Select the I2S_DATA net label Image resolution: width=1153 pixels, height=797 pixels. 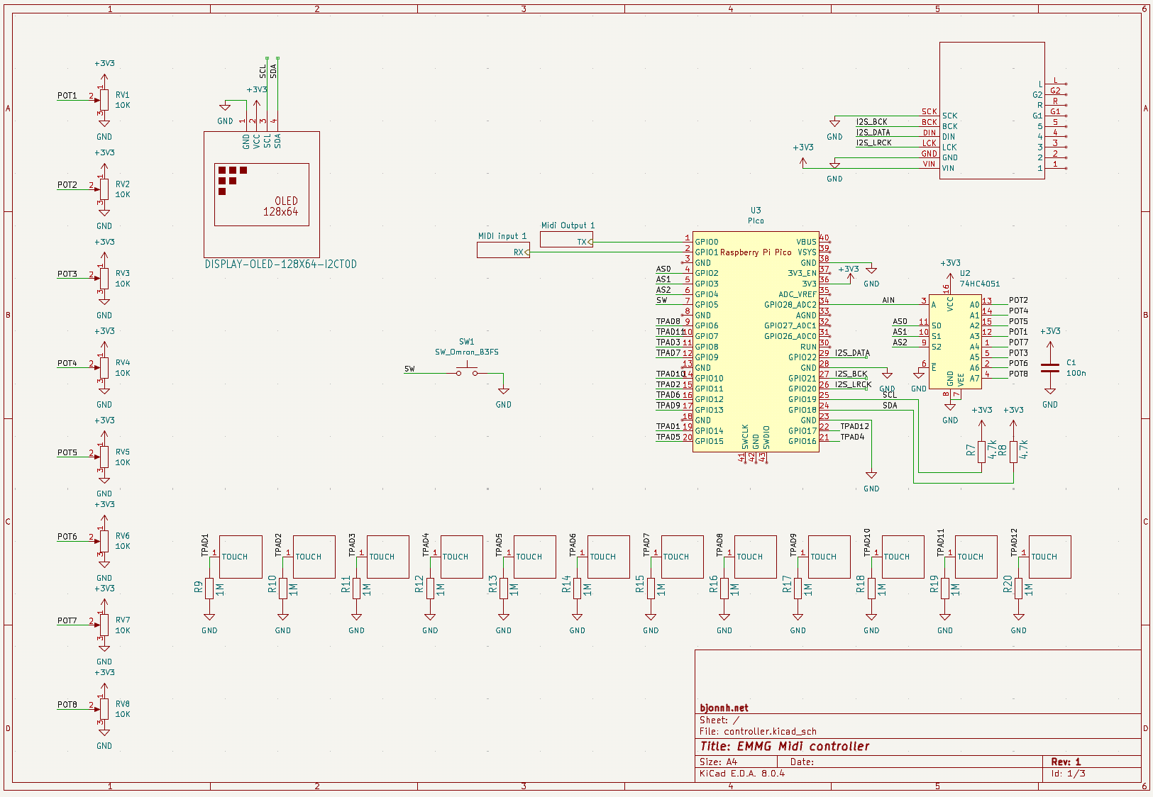tap(852, 352)
